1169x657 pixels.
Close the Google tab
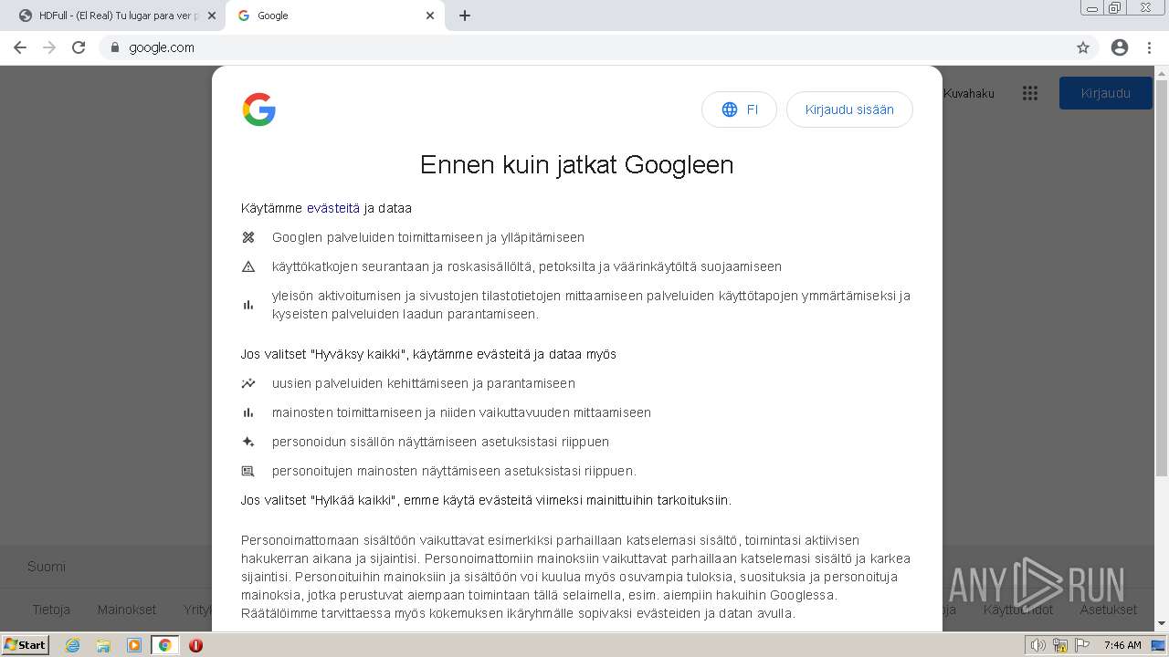point(430,16)
